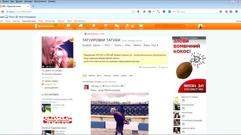Click the Больше нежности hearts banner
The image size is (241, 135).
click(x=57, y=120)
